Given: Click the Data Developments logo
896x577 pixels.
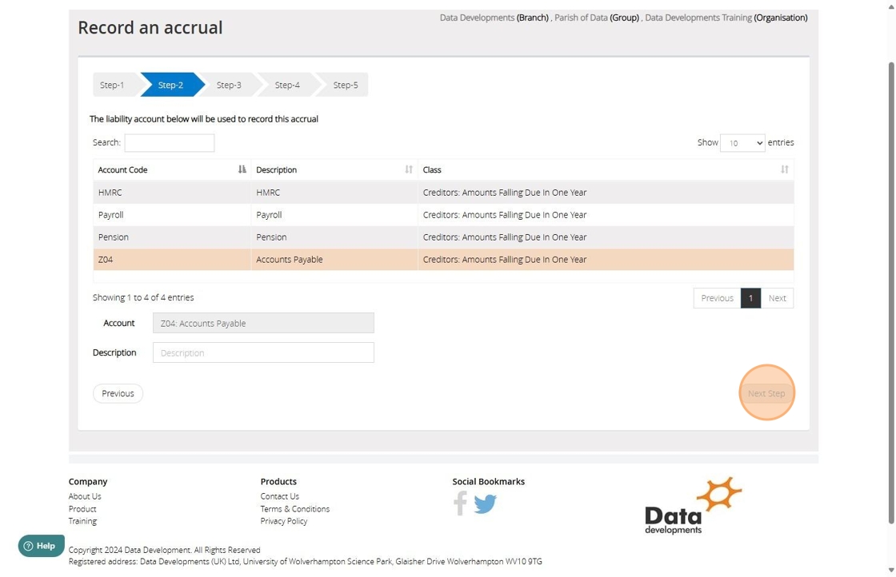Looking at the screenshot, I should coord(693,506).
